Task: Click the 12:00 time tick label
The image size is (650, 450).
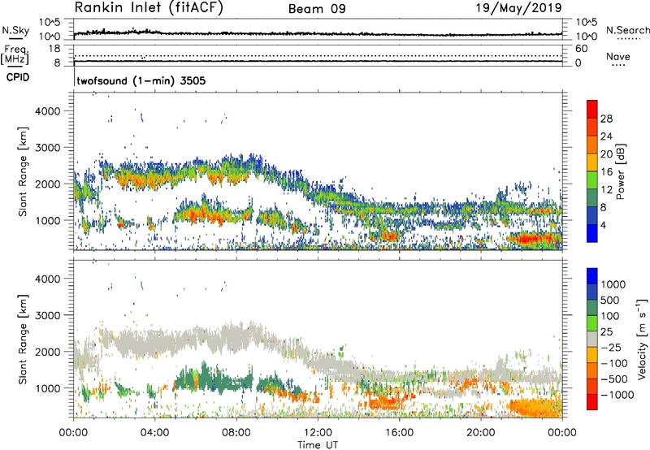Action: tap(318, 433)
